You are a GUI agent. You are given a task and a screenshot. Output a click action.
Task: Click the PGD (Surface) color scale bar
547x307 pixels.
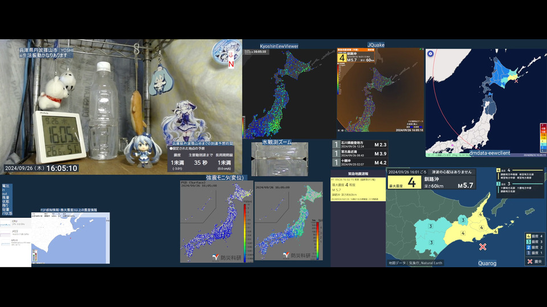pyautogui.click(x=245, y=233)
